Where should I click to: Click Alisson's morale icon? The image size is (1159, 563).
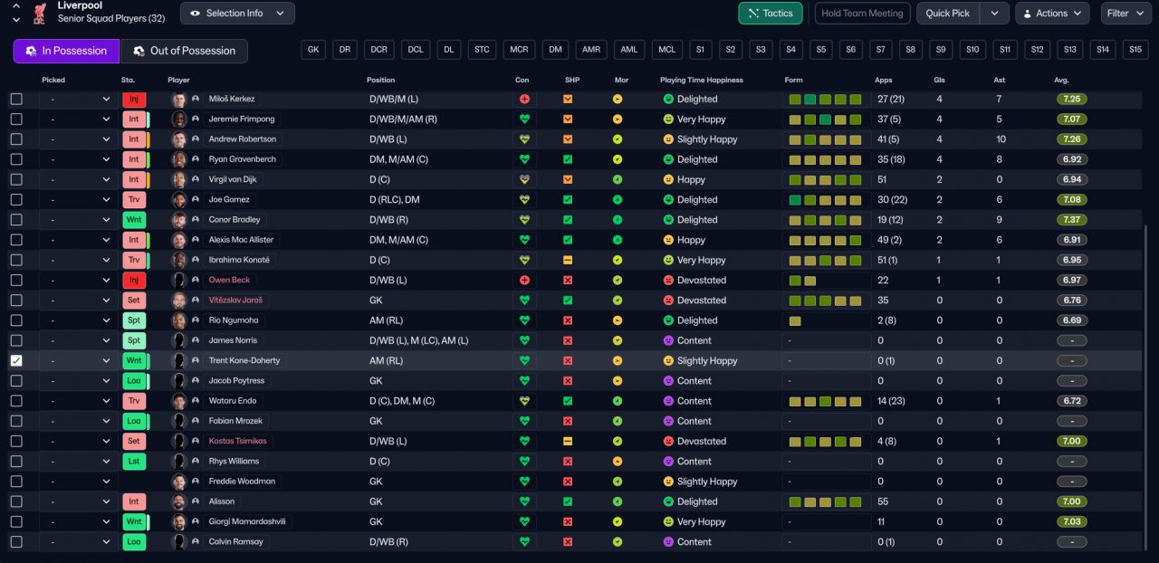(618, 501)
